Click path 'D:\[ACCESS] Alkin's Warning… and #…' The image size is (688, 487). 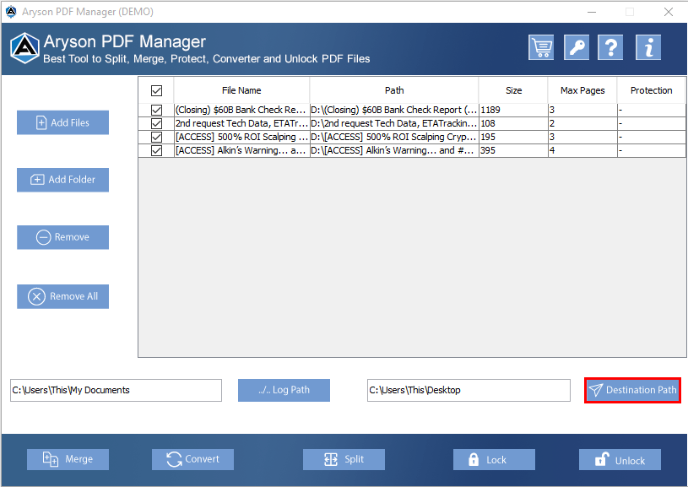pyautogui.click(x=393, y=150)
